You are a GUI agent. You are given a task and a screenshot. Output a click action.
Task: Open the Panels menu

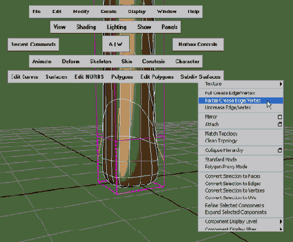point(169,27)
